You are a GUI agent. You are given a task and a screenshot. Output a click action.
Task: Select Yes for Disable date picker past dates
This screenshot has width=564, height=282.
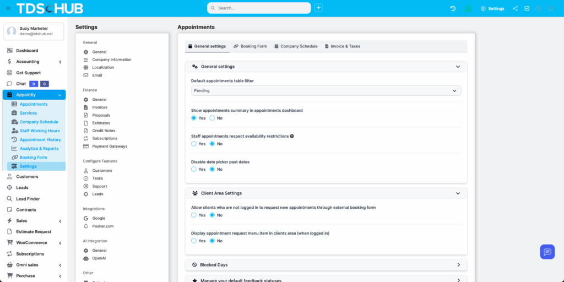194,169
